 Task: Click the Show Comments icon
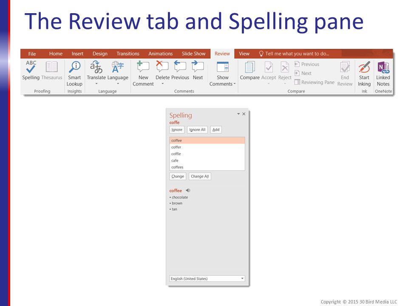[x=223, y=67]
